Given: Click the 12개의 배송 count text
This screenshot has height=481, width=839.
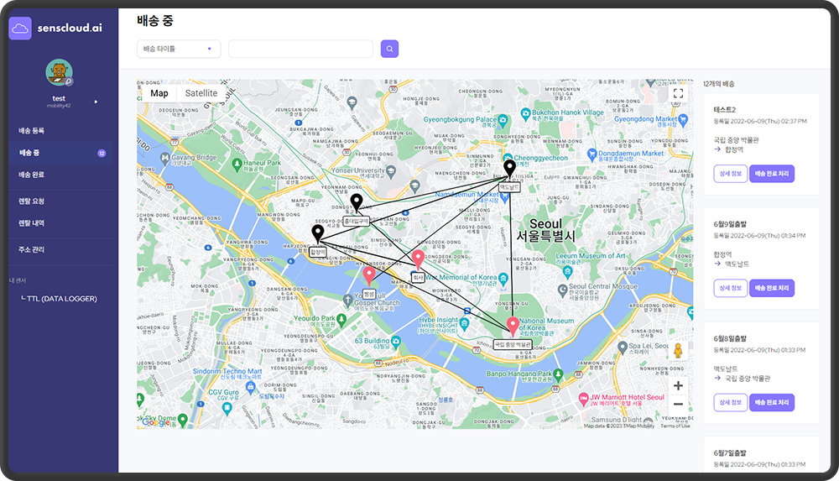Looking at the screenshot, I should (x=719, y=84).
